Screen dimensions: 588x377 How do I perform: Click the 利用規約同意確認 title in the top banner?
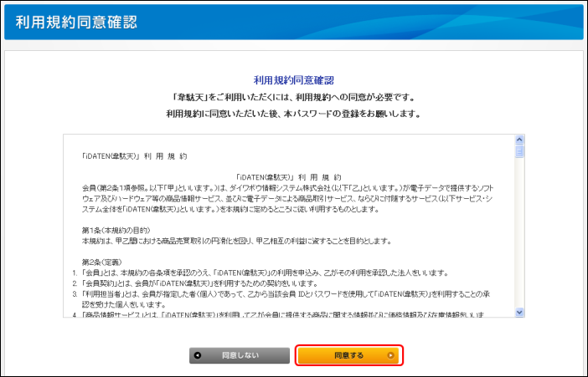[76, 22]
